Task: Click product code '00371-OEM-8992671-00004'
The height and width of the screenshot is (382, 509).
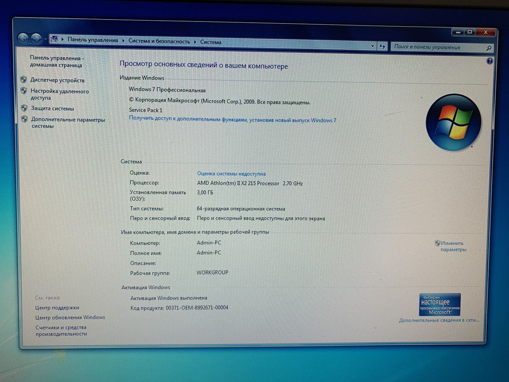Action: (x=197, y=308)
